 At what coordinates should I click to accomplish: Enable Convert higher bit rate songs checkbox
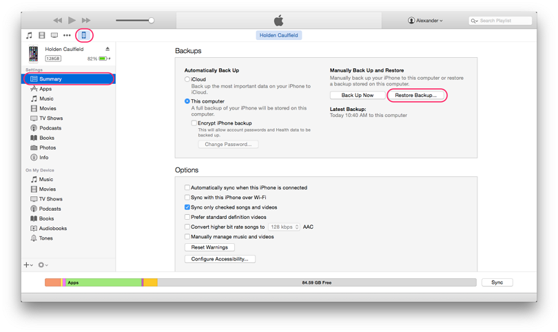[187, 227]
